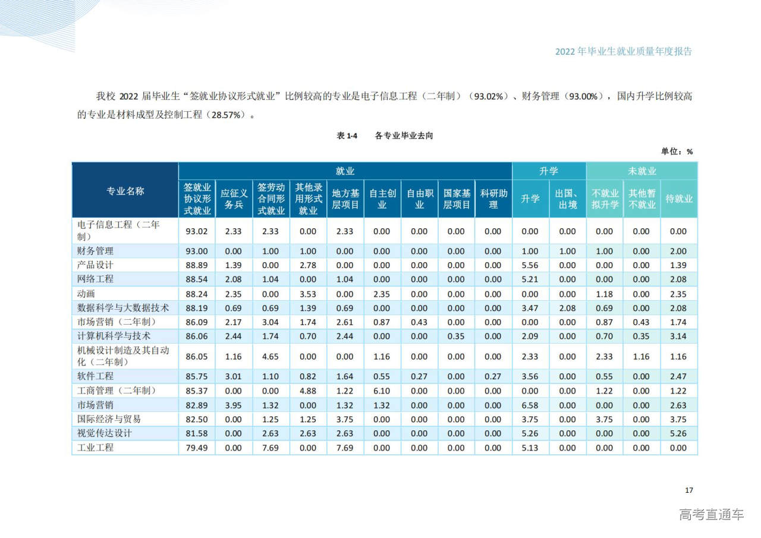
Task: Click the 科研助理 column header
Action: point(493,199)
